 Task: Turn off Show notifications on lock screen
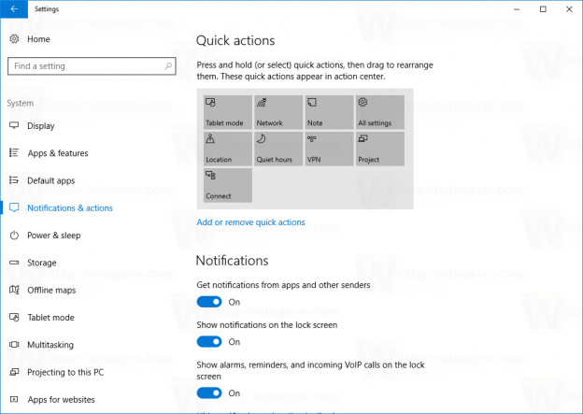click(x=209, y=341)
